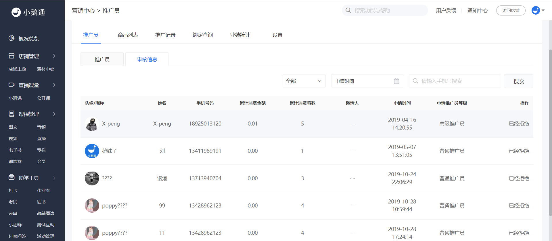Select the 审核信息 sub-tab
The image size is (552, 241).
pos(147,59)
